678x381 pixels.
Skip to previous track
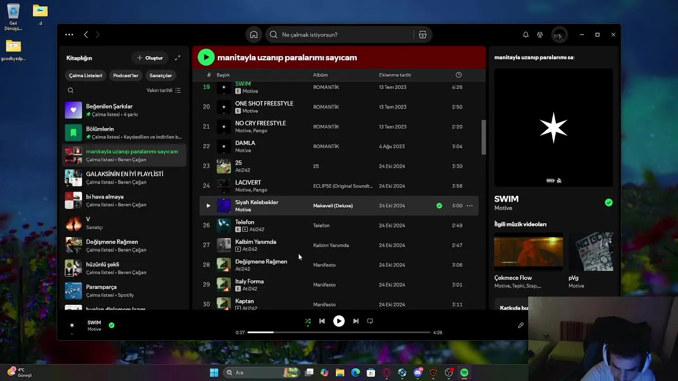(322, 321)
